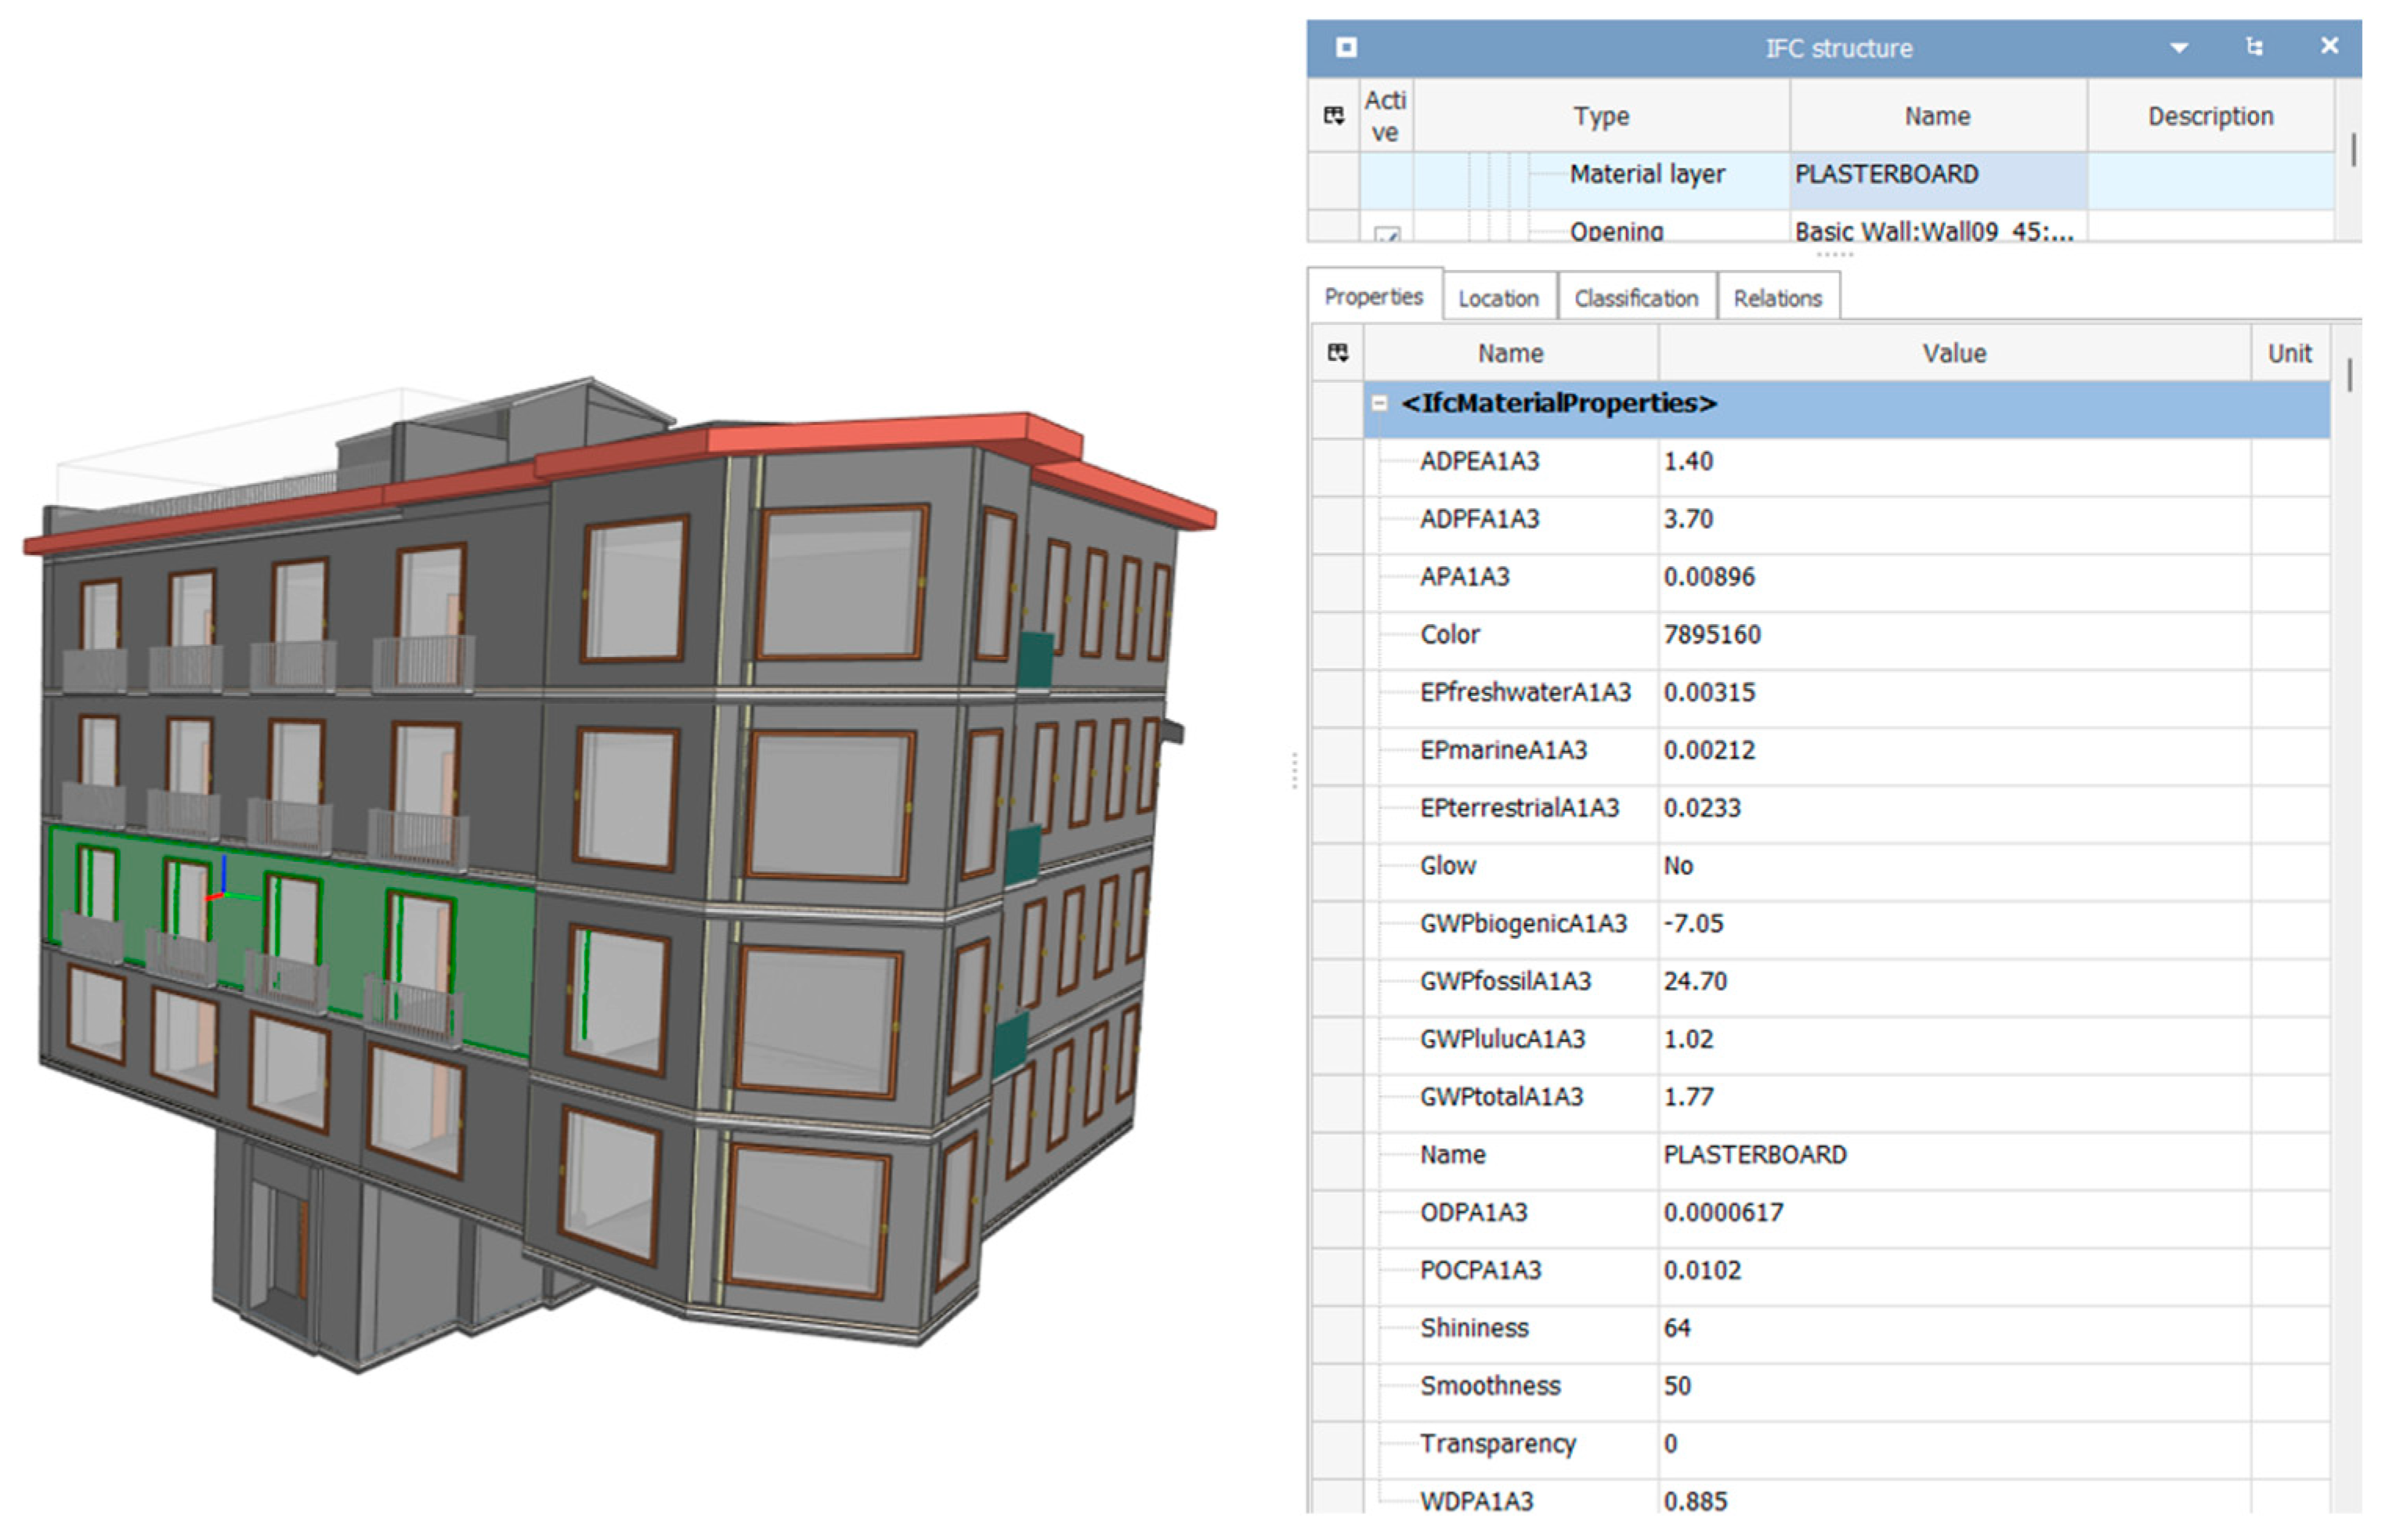Select the Color property value 7895160

click(1711, 634)
